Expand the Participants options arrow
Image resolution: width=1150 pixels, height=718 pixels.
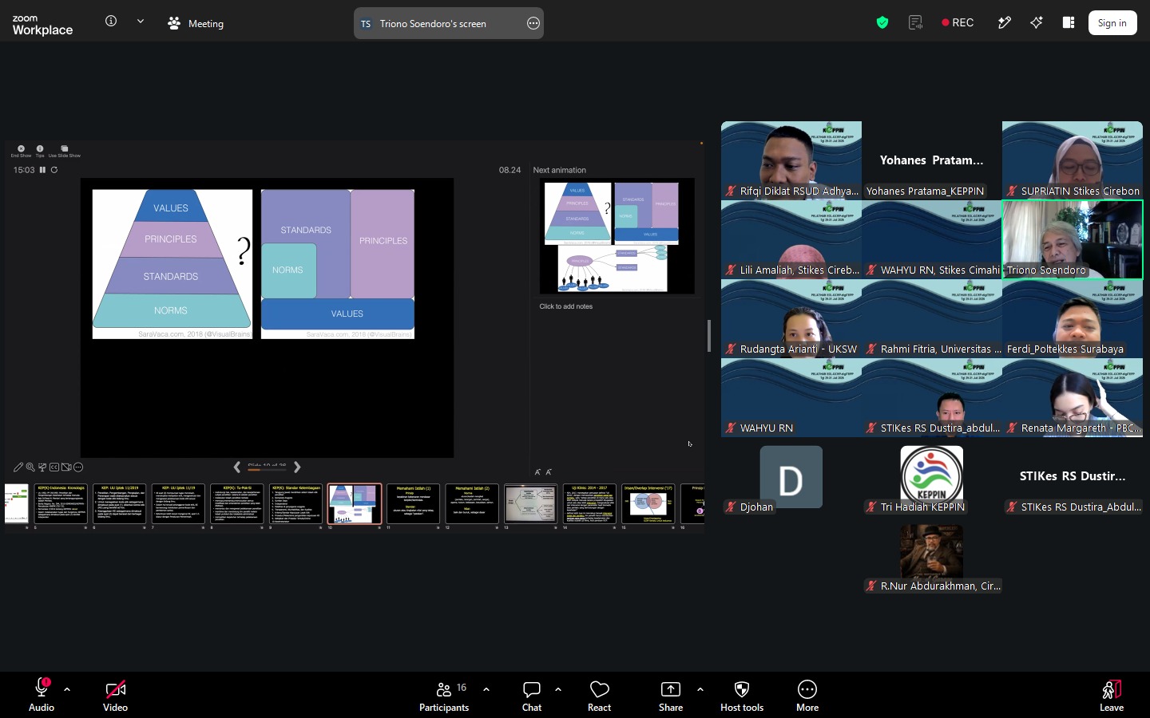486,689
